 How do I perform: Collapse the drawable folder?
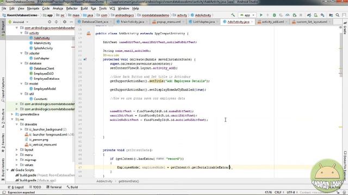click(x=17, y=125)
